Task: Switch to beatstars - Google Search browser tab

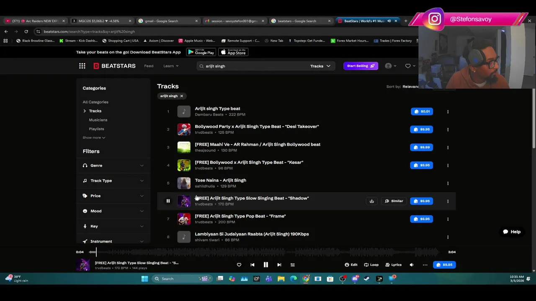Action: (x=301, y=21)
